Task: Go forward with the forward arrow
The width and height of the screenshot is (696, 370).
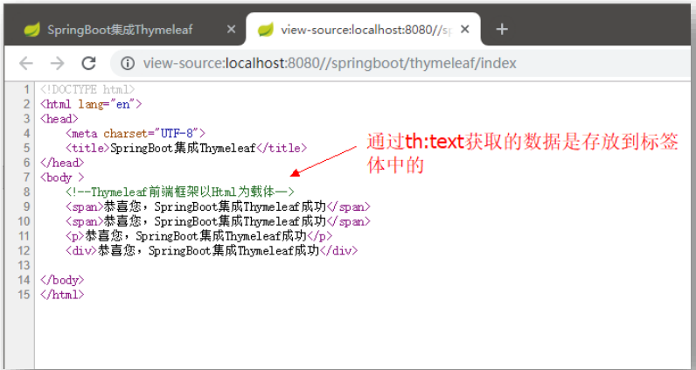Action: 57,64
